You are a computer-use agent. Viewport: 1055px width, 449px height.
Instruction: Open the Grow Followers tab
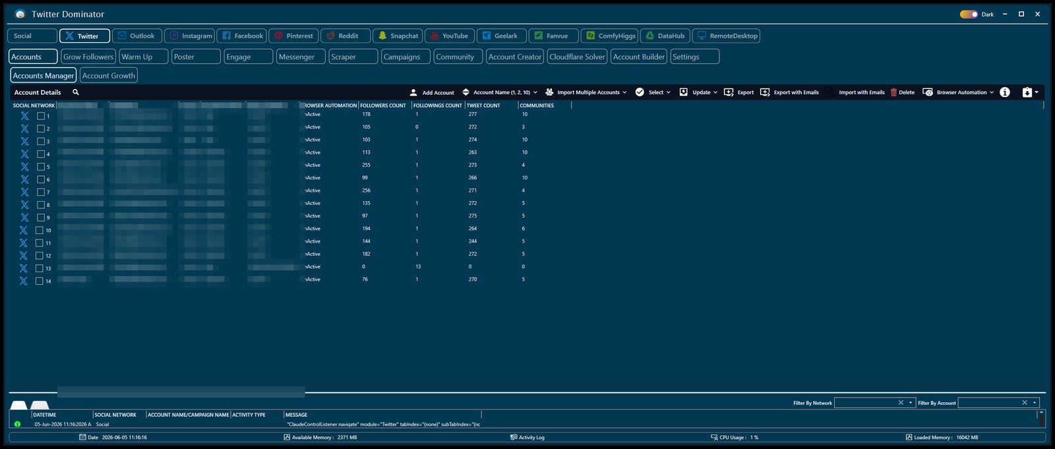click(x=88, y=57)
